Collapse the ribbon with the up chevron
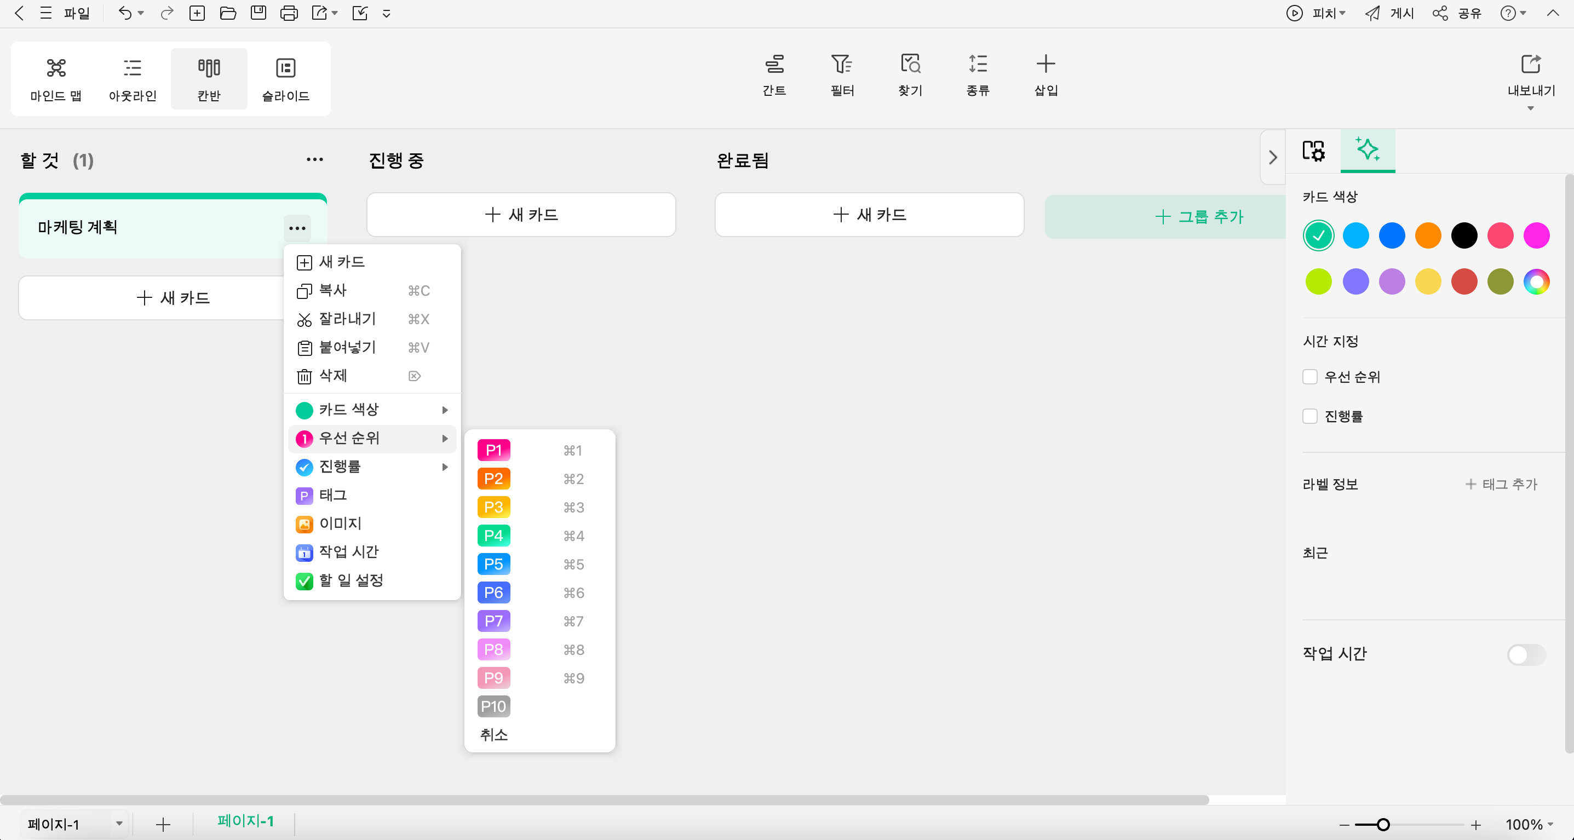Image resolution: width=1574 pixels, height=840 pixels. pyautogui.click(x=1553, y=13)
